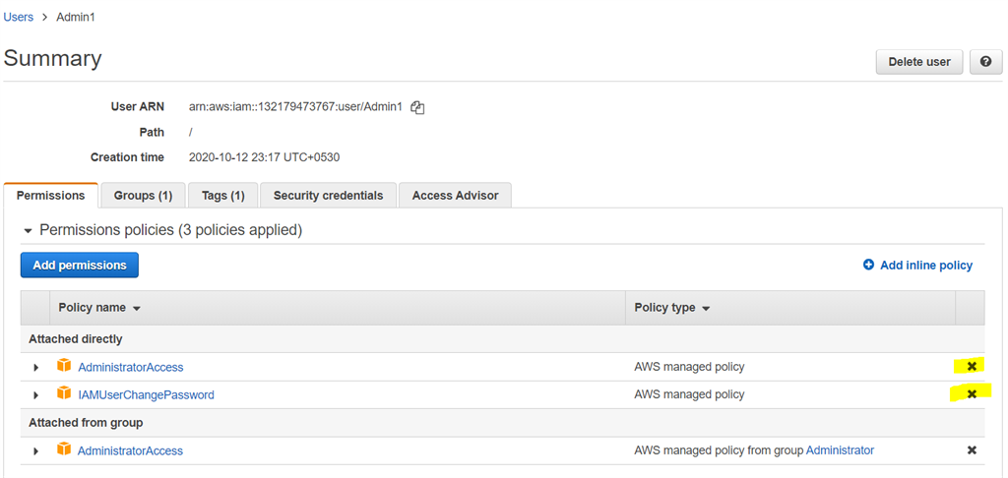Click plus icon of Add inline policy
The height and width of the screenshot is (478, 1008).
click(x=868, y=265)
